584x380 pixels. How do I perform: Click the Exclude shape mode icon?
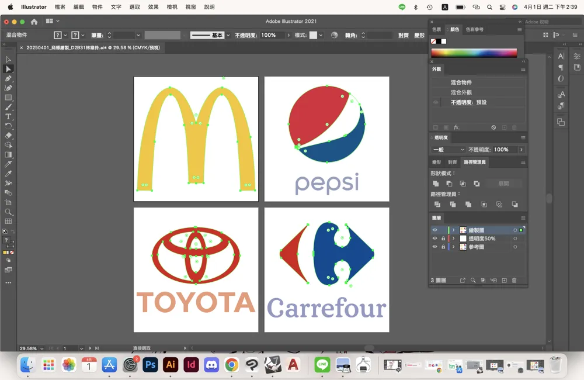[x=477, y=184]
